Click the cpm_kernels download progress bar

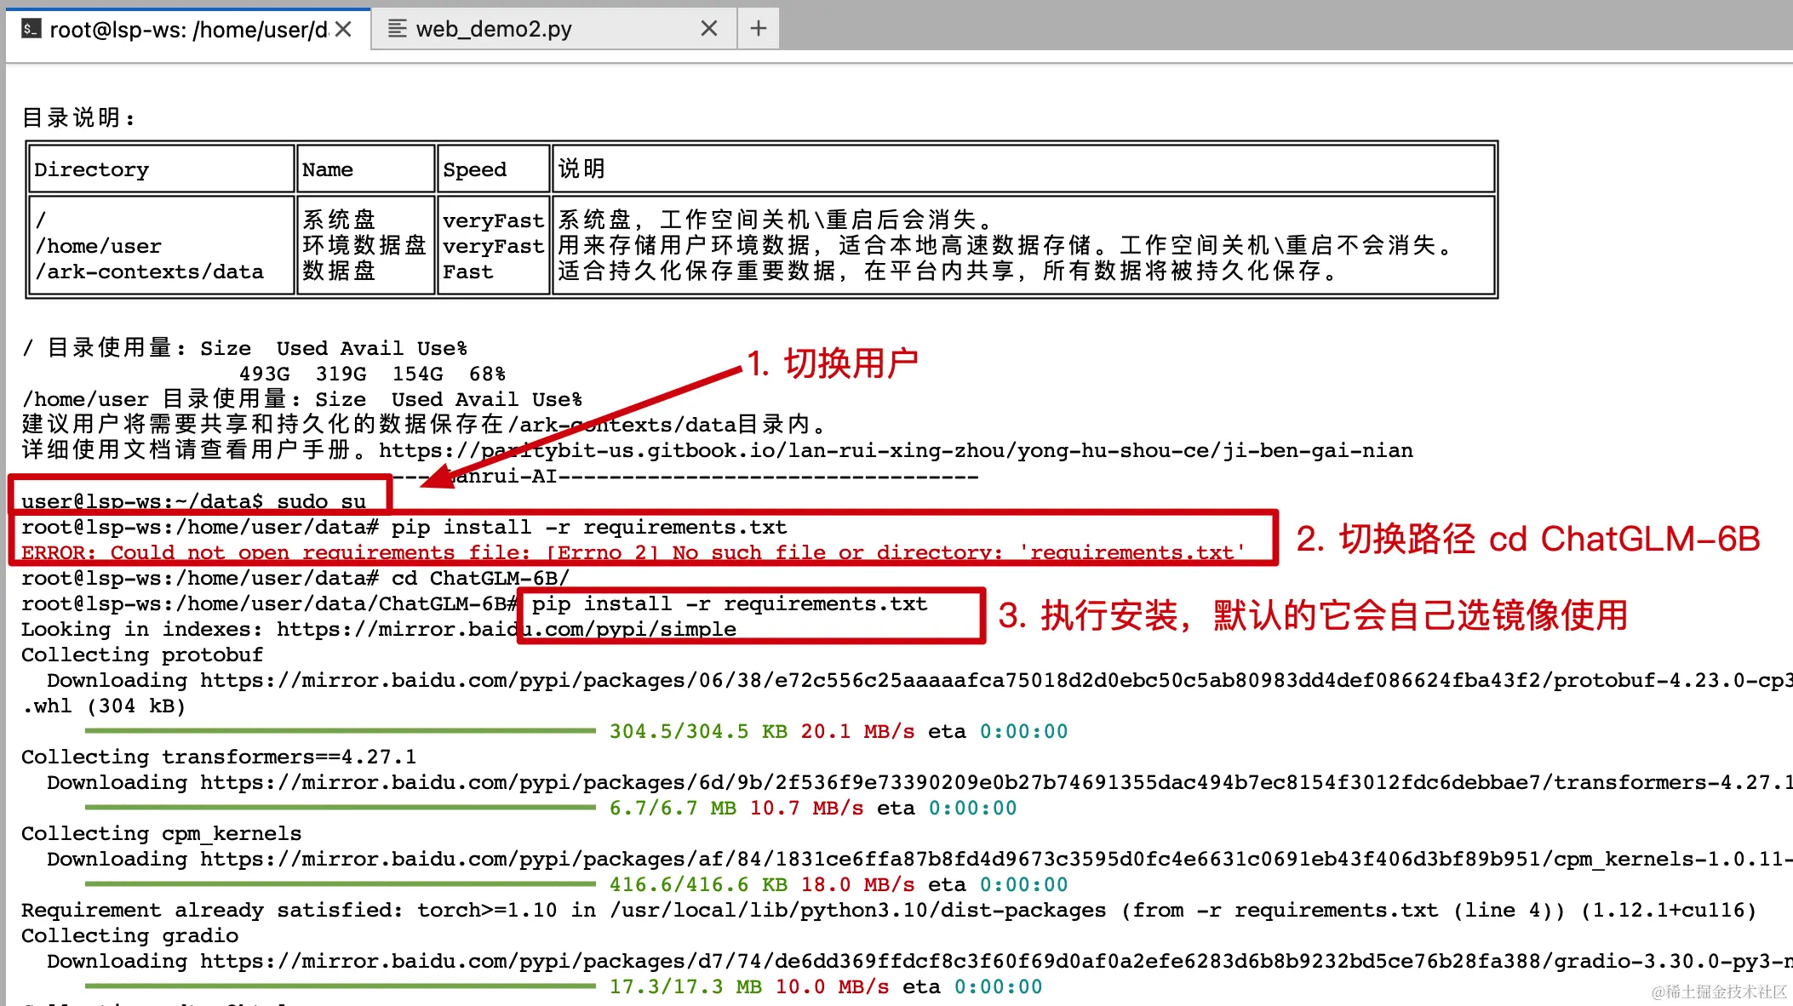(x=341, y=884)
